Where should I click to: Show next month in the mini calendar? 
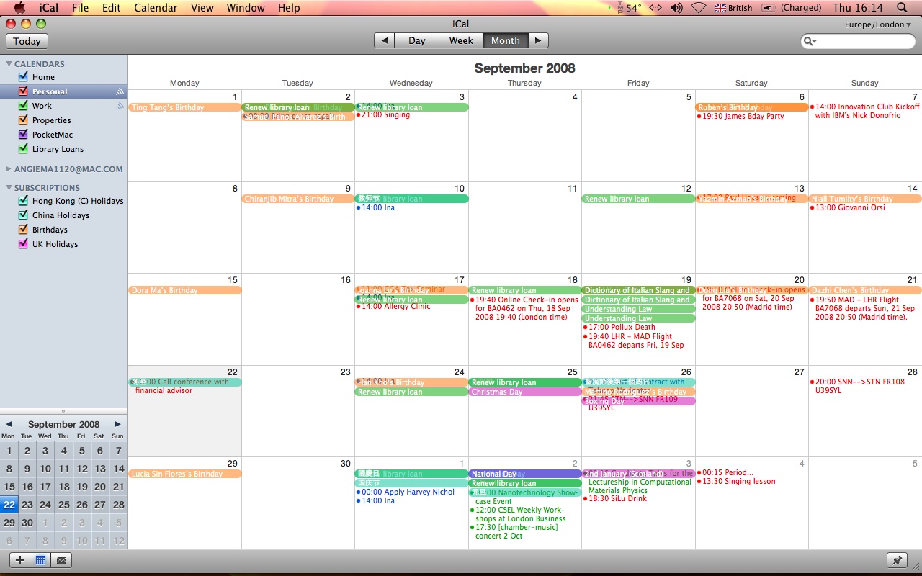[118, 424]
